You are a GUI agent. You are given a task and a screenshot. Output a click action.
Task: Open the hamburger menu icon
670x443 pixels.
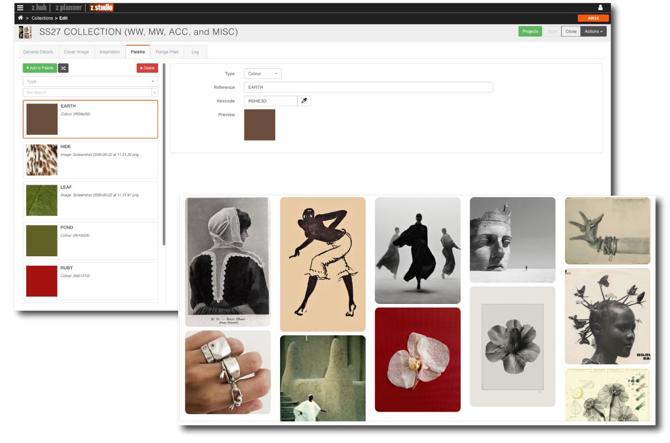(x=20, y=7)
